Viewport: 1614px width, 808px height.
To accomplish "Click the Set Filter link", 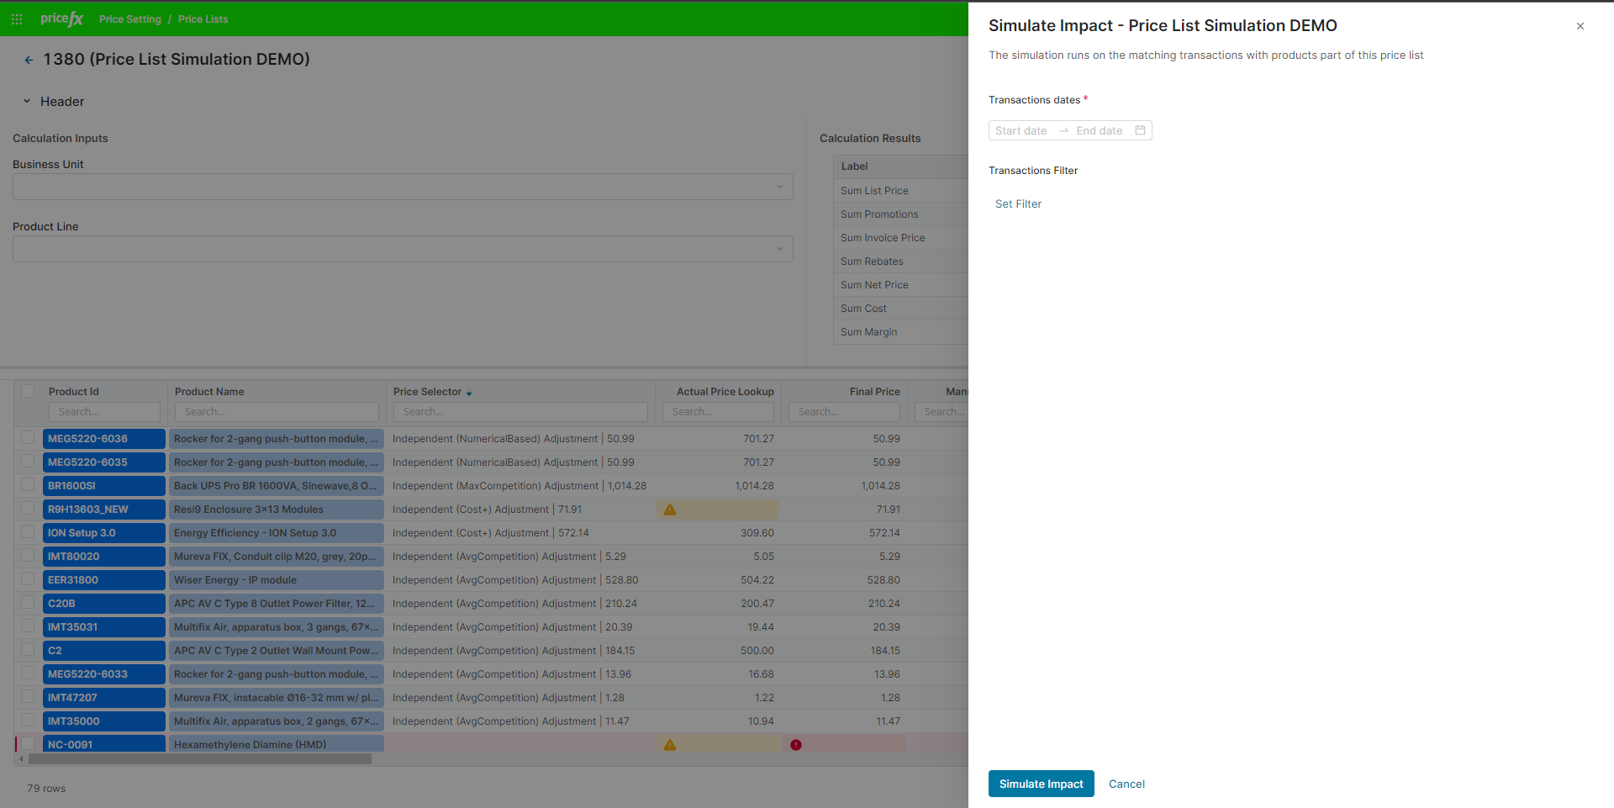I will 1018,204.
